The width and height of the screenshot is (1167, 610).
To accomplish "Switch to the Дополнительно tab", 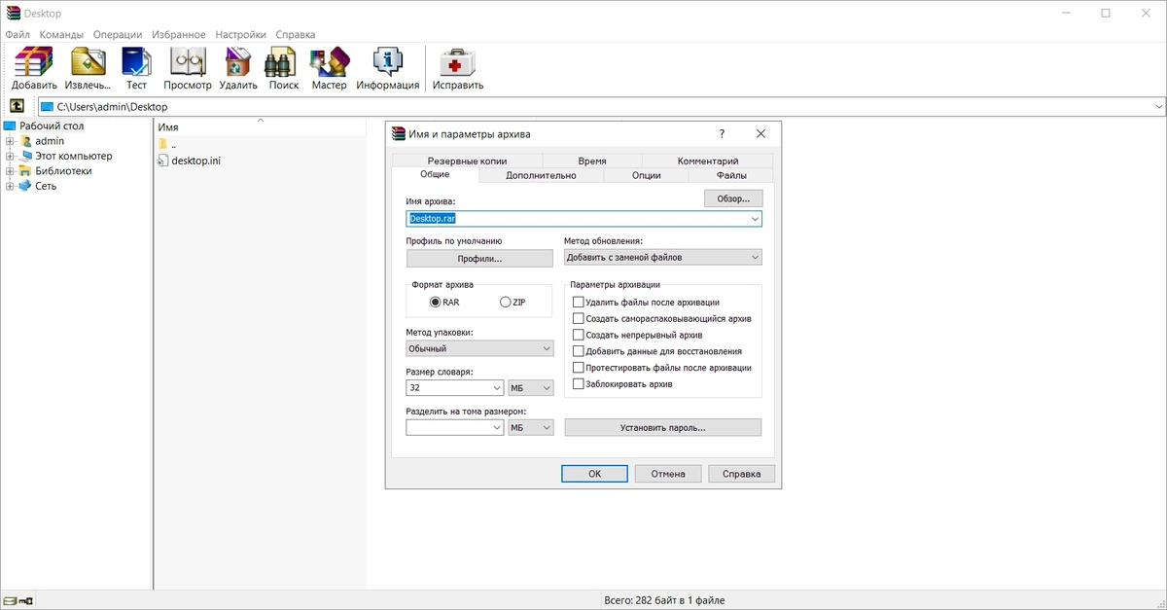I will pos(541,175).
